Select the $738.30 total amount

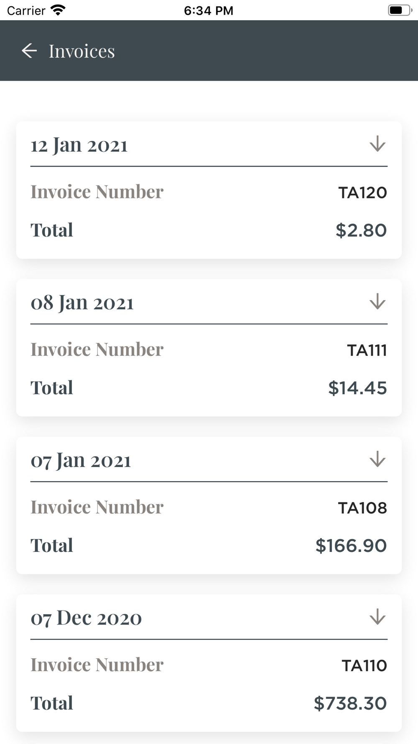click(350, 703)
